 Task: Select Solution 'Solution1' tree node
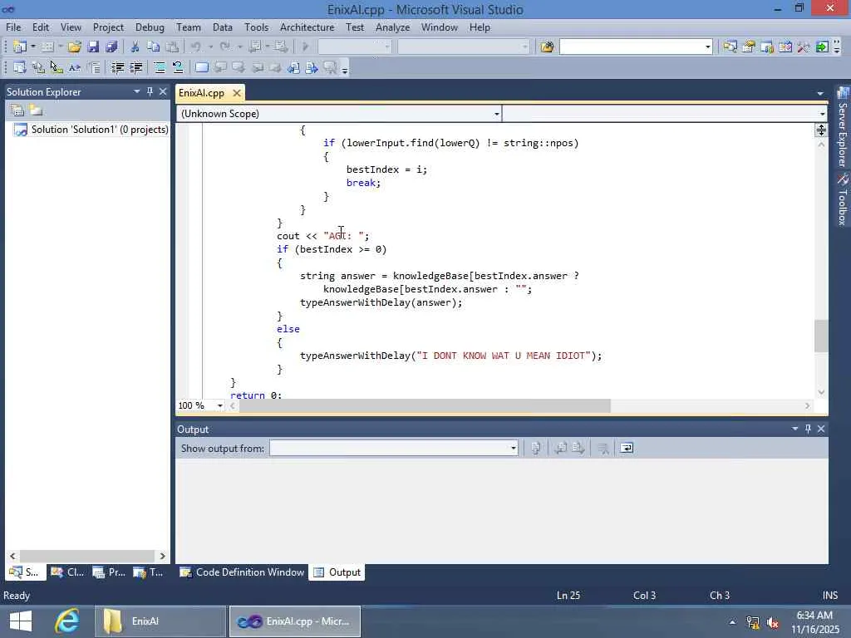coord(91,129)
